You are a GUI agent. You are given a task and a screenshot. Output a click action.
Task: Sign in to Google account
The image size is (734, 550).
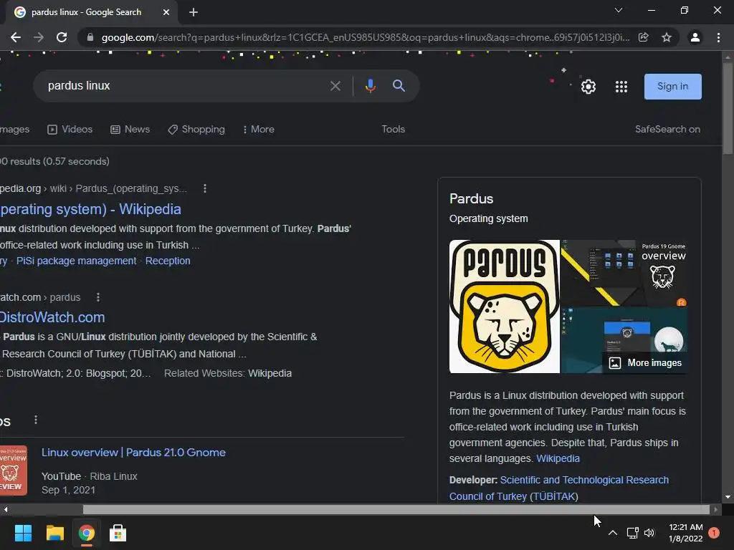tap(672, 87)
